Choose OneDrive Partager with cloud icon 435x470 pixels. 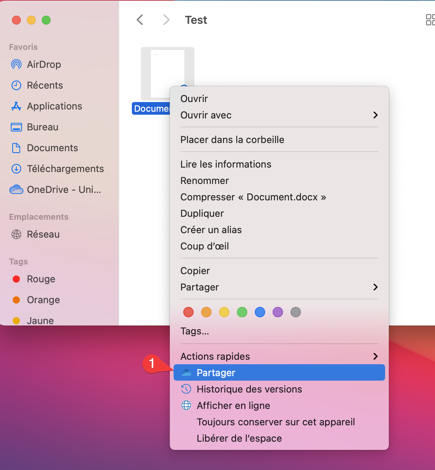pos(216,373)
